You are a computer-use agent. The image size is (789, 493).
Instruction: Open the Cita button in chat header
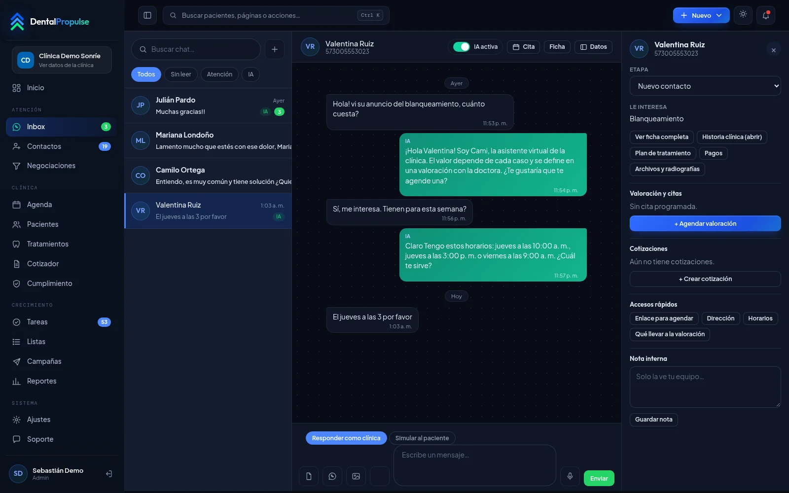[524, 47]
